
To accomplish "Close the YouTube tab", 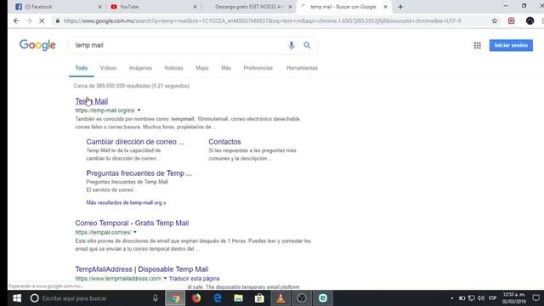I will click(195, 7).
